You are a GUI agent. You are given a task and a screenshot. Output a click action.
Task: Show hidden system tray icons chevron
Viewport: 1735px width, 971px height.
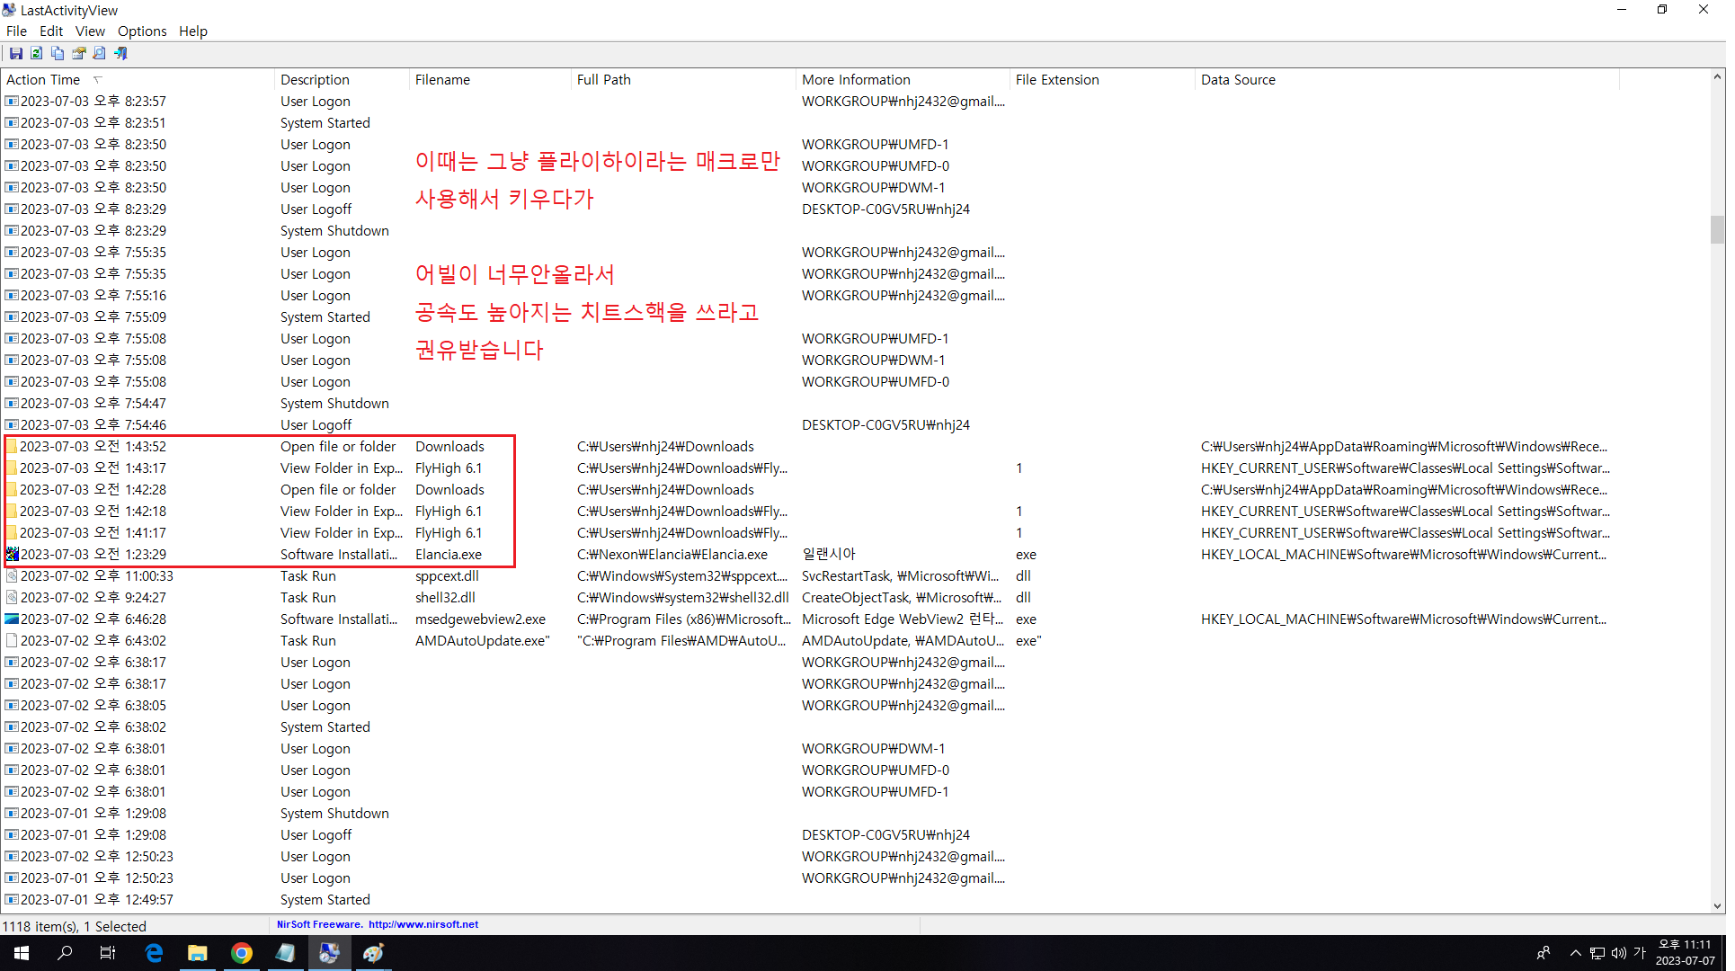tap(1575, 953)
